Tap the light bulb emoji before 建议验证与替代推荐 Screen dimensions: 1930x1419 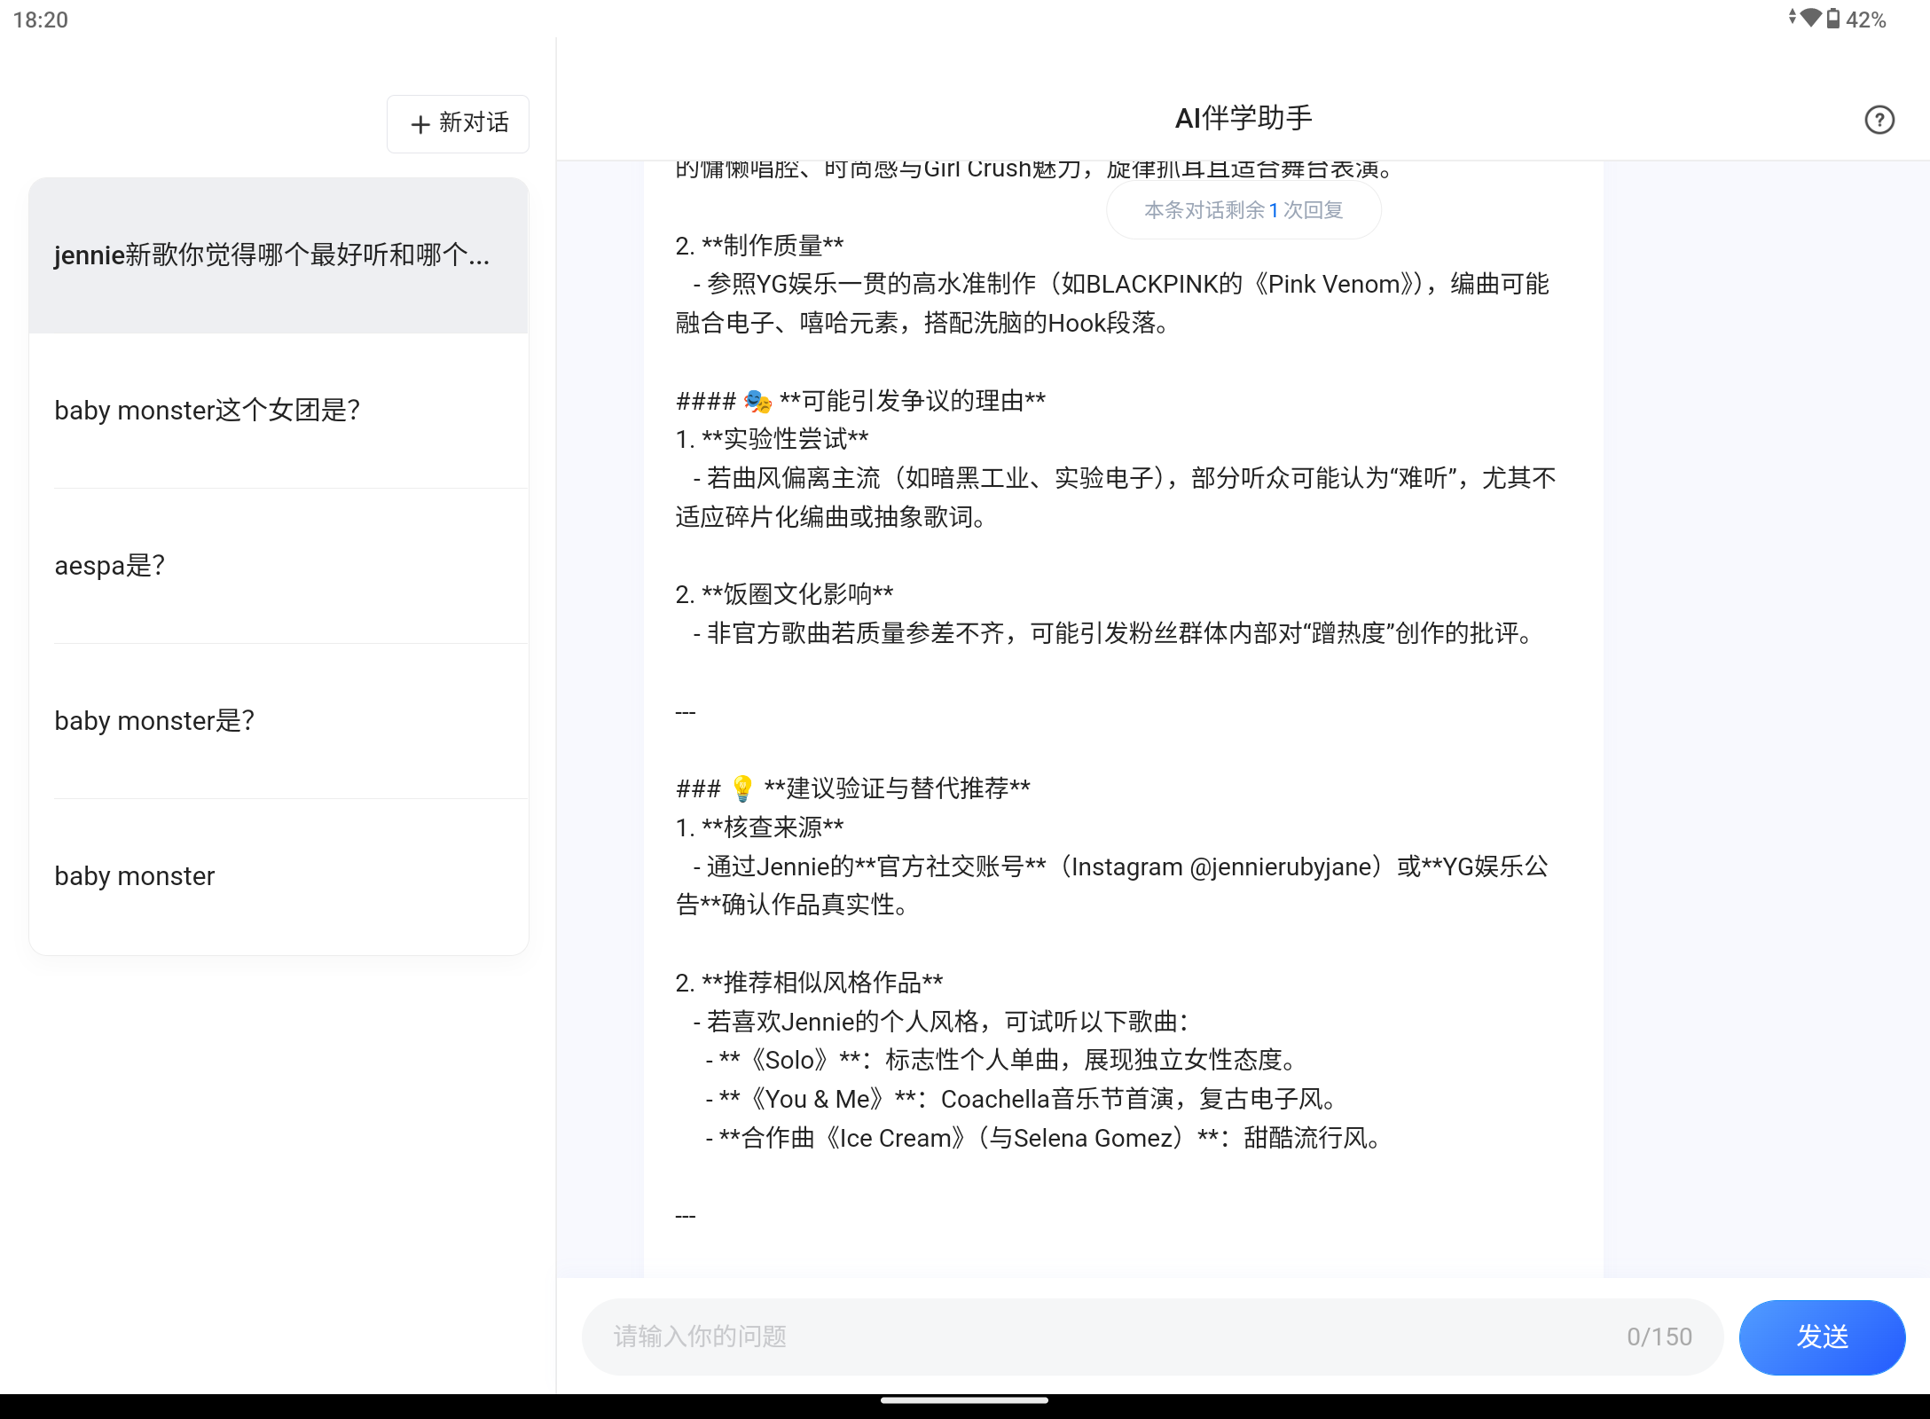coord(742,788)
